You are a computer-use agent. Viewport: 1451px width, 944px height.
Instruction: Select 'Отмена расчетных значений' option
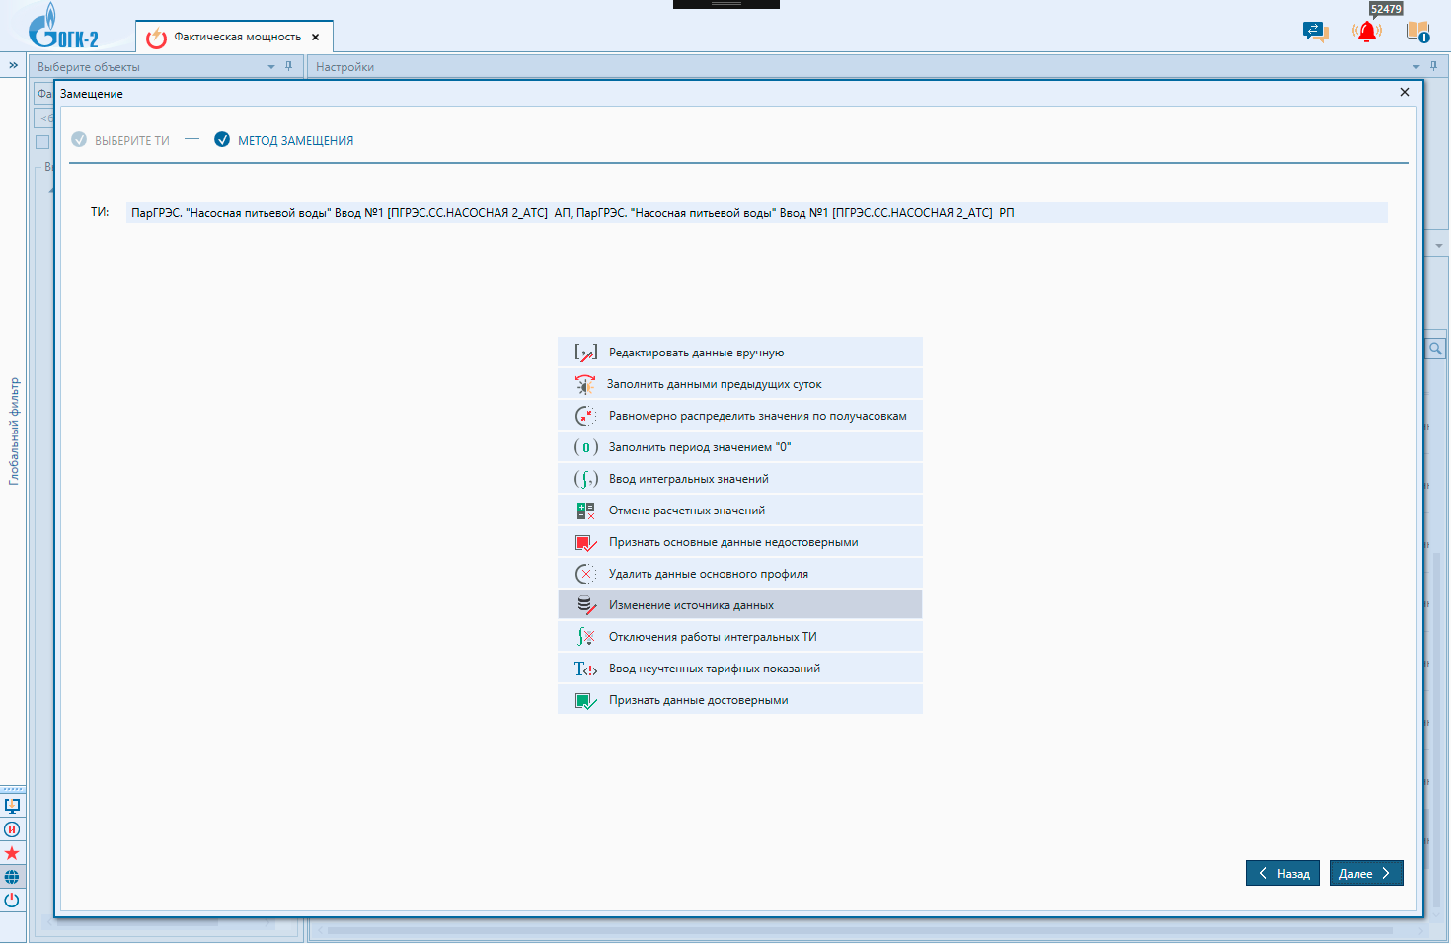739,511
